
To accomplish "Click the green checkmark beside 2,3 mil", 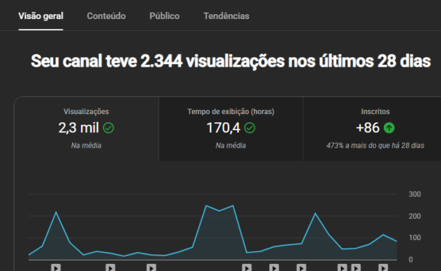I will [x=108, y=128].
